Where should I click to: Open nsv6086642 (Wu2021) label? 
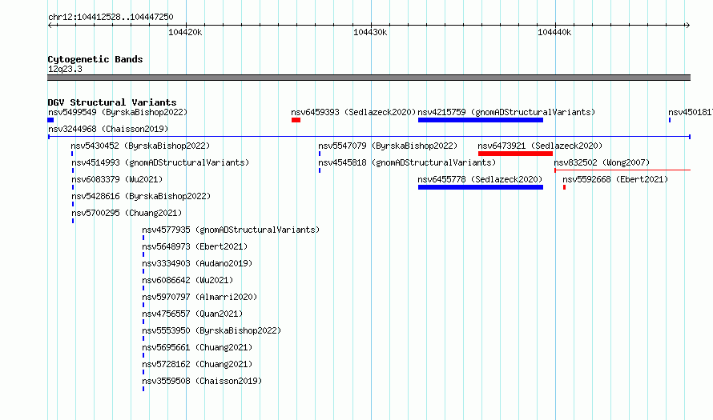(187, 280)
